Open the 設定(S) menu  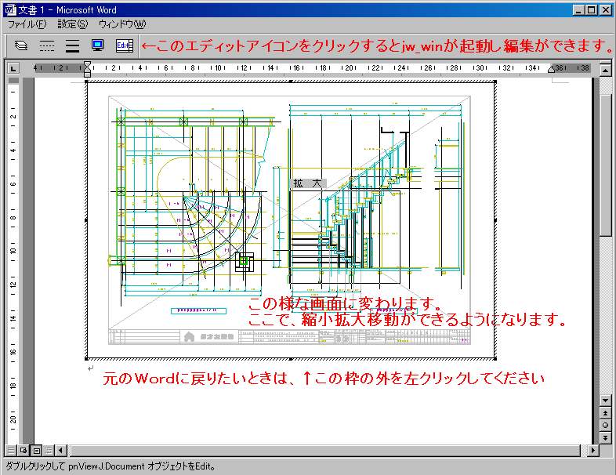tap(73, 24)
